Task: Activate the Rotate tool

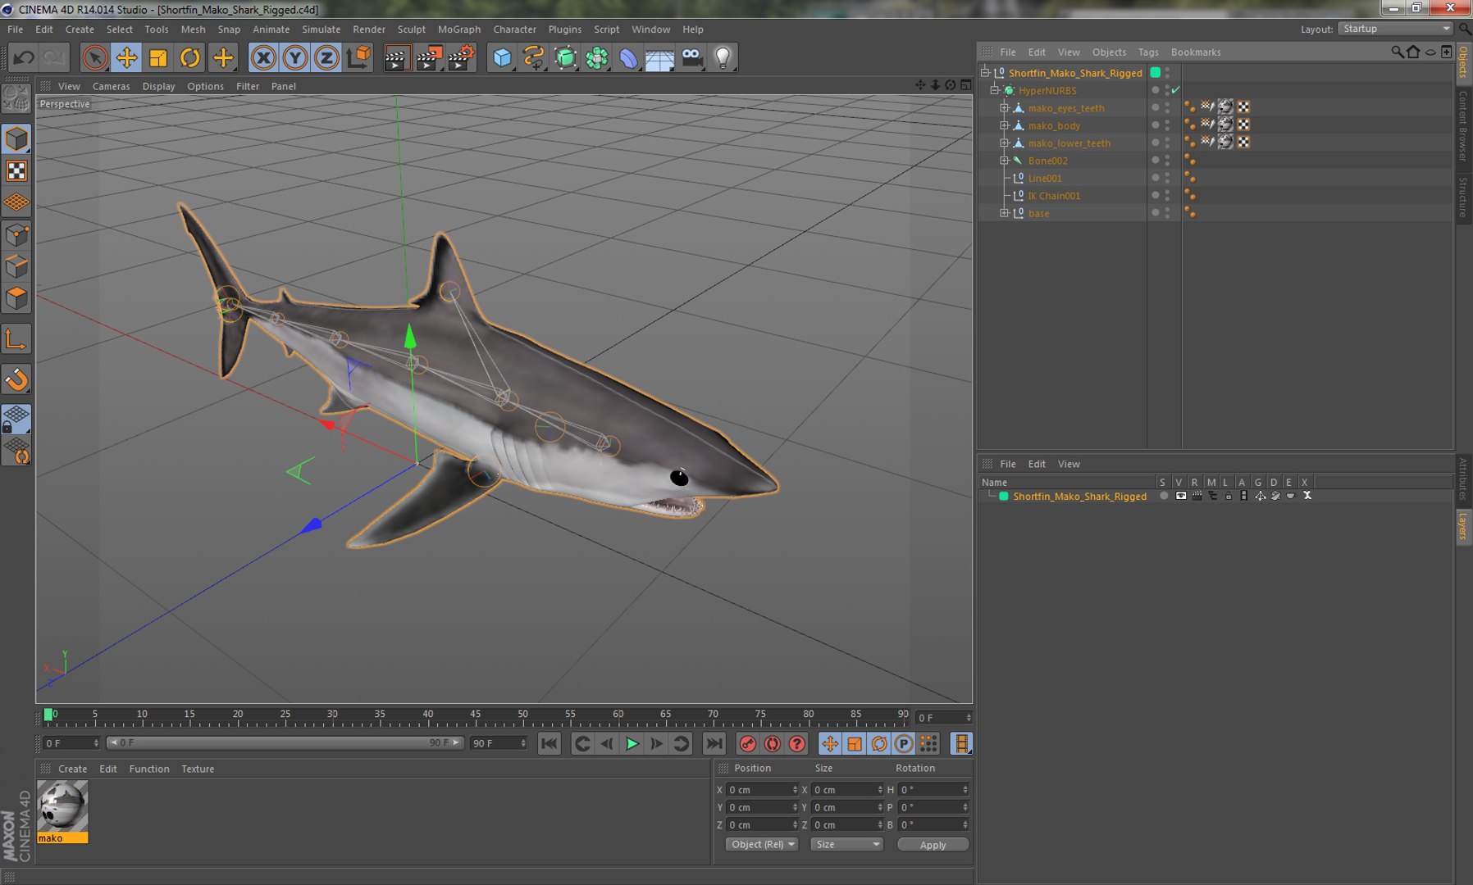Action: (190, 57)
